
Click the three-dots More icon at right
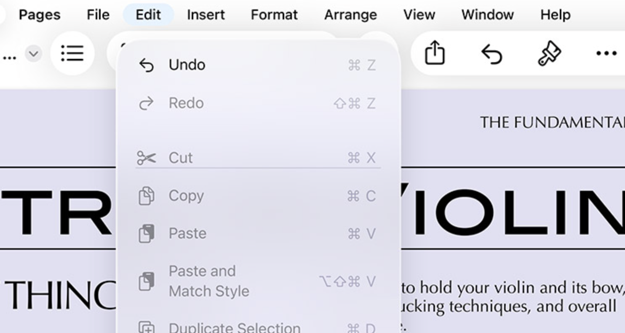[x=606, y=53]
